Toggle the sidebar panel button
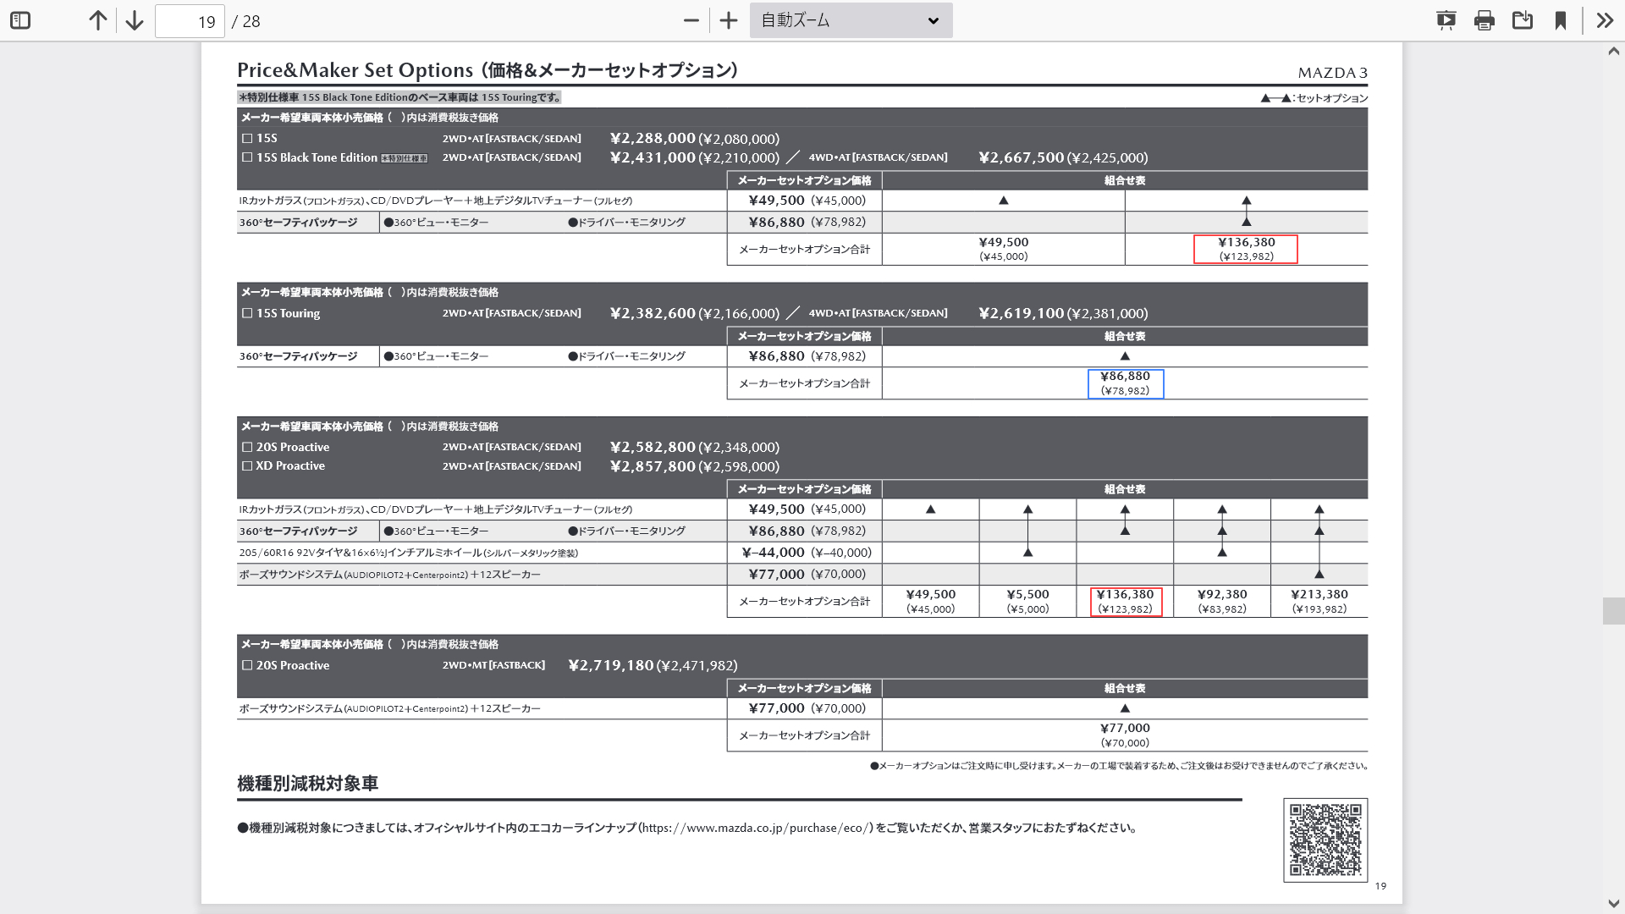 click(20, 20)
